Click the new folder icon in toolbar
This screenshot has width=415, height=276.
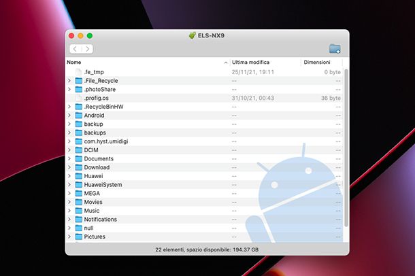(335, 49)
